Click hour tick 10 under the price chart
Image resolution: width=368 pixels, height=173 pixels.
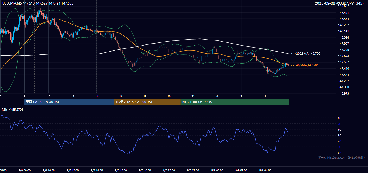coord(49,96)
